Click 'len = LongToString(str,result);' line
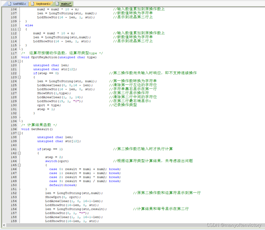This screenshot has height=230, width=265. 76,209
